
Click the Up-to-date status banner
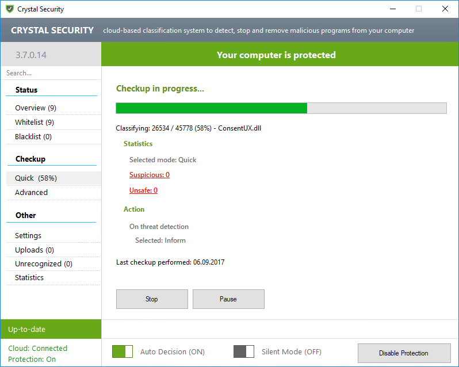click(x=51, y=330)
